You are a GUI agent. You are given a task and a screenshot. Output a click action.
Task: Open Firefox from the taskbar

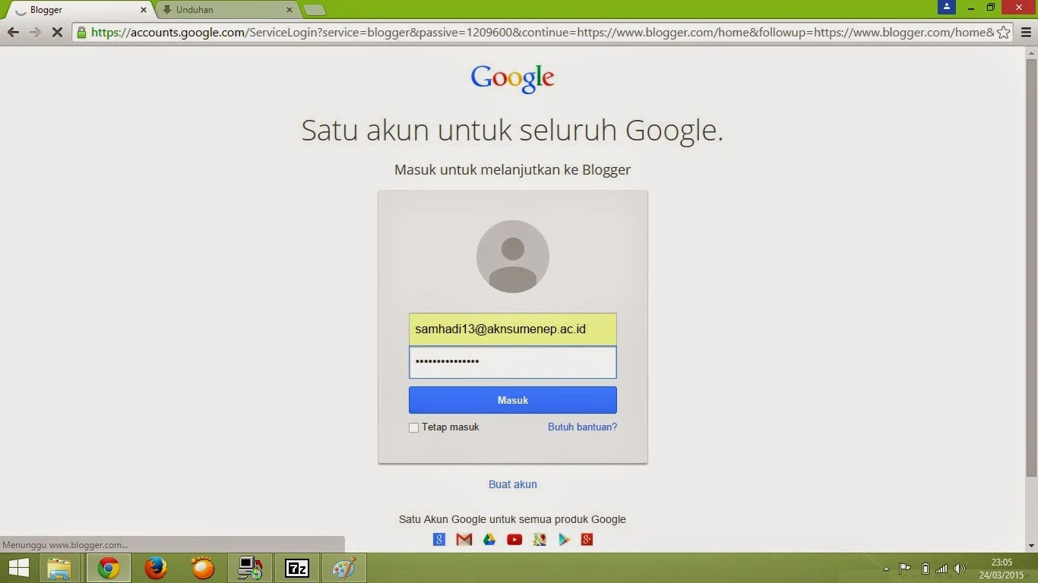click(x=155, y=568)
